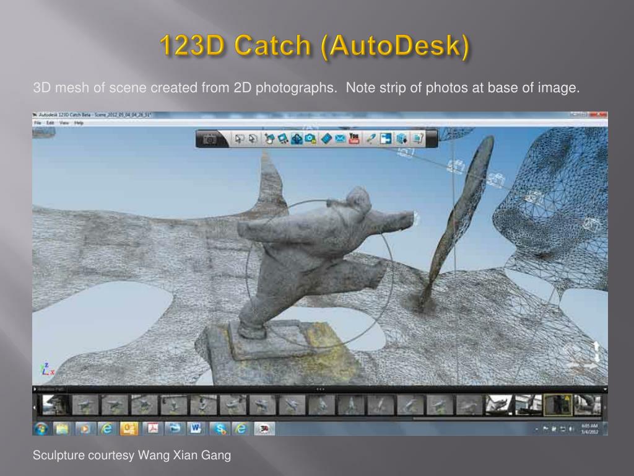Click the photo strip's horizontal scrollbar

pos(507,418)
